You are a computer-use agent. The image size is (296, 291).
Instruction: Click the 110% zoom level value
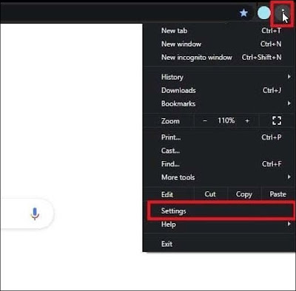pyautogui.click(x=226, y=120)
